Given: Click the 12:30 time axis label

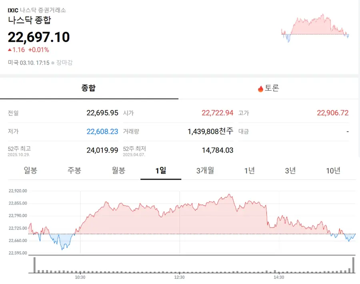Looking at the screenshot, I should 179,277.
